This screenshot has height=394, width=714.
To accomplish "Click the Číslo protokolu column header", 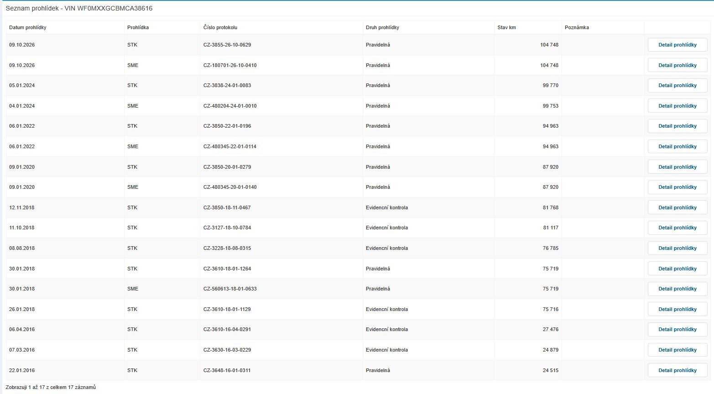I will click(220, 27).
